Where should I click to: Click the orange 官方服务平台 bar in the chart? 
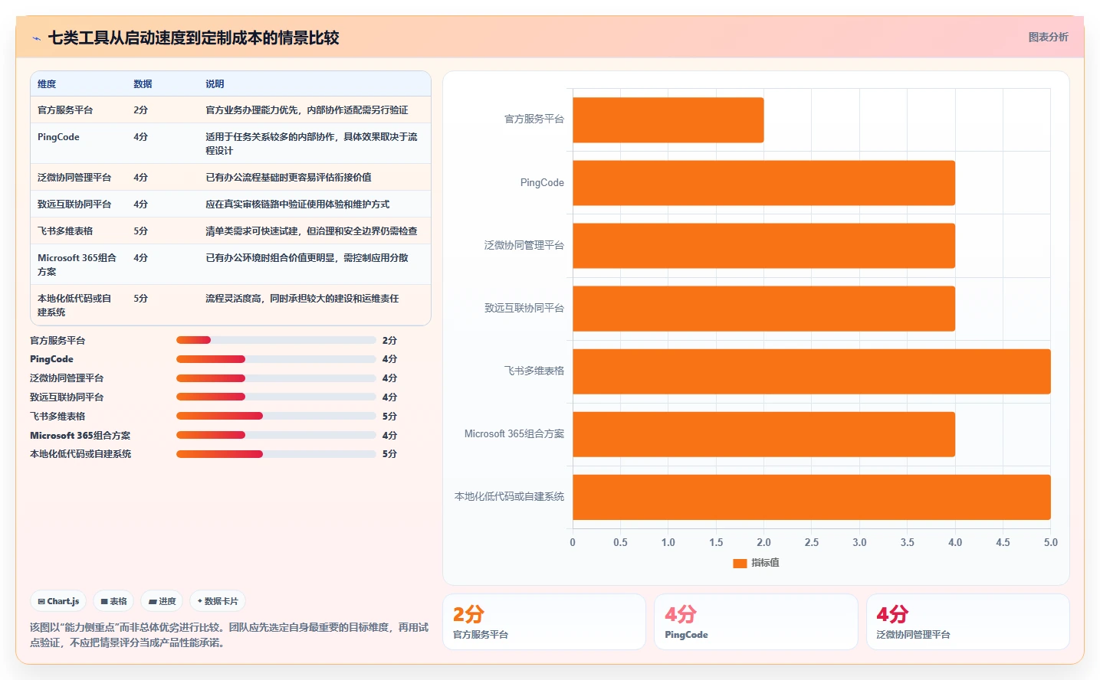(x=668, y=120)
